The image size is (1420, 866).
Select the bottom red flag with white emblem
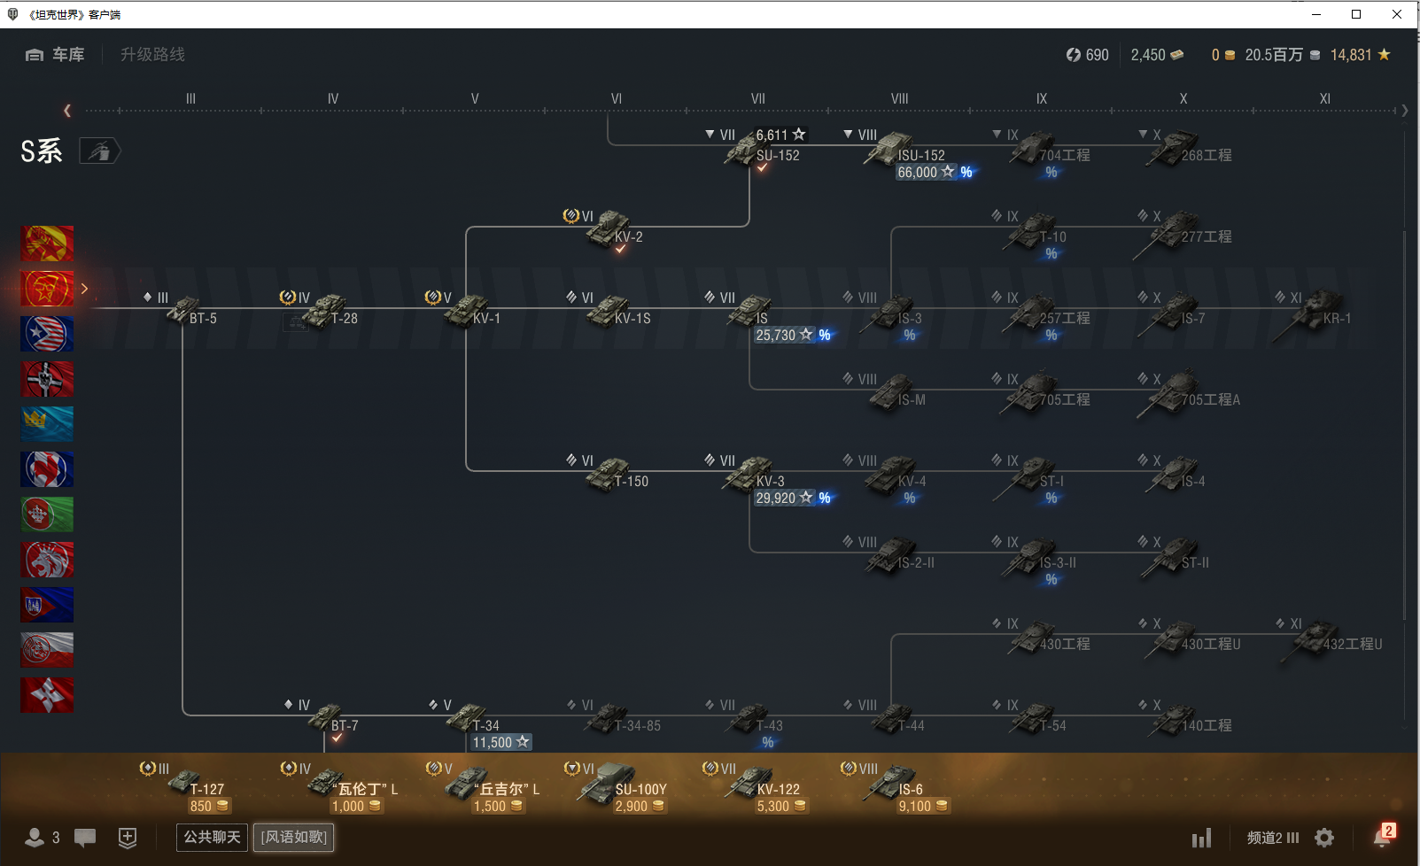(x=47, y=695)
